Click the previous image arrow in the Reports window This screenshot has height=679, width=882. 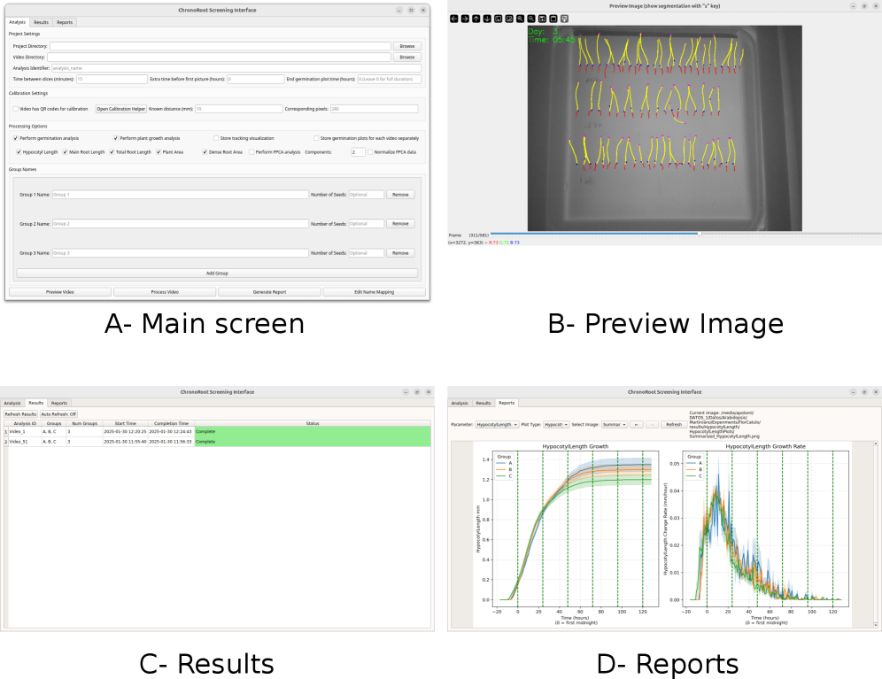click(x=636, y=425)
